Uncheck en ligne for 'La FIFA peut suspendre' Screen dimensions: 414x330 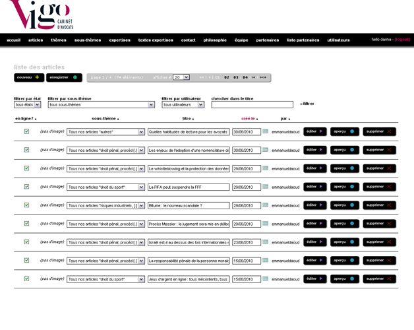click(x=26, y=187)
